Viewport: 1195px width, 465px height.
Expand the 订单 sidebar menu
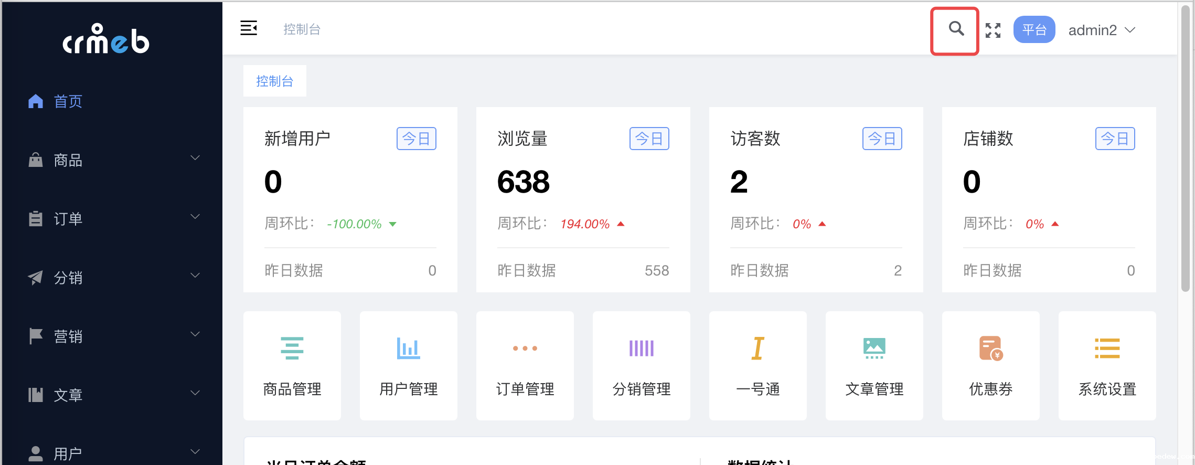pyautogui.click(x=112, y=218)
